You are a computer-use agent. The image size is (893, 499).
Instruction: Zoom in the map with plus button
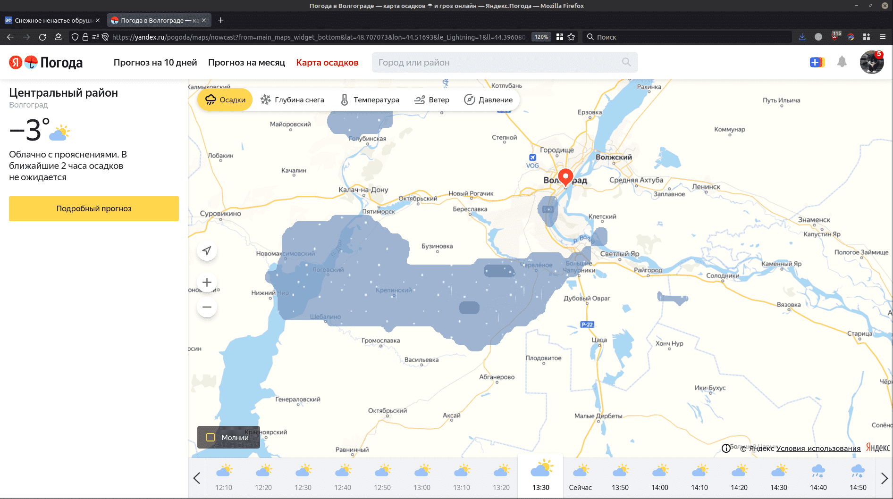207,282
